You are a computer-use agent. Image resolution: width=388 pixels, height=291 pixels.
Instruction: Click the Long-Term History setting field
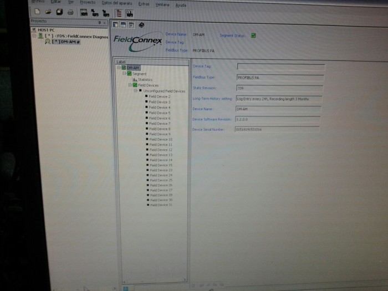(279, 99)
